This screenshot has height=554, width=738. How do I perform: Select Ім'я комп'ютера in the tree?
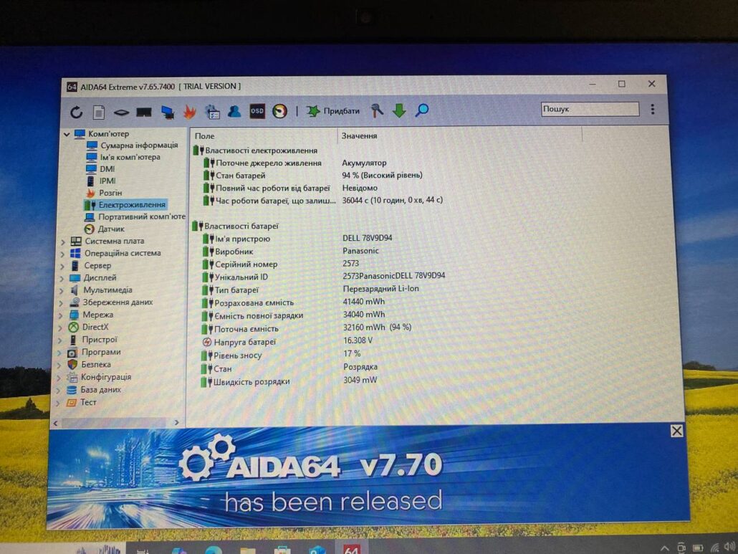click(x=123, y=157)
